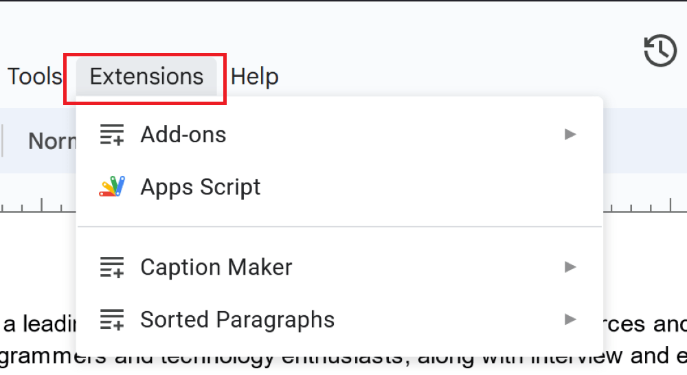Click the Caption Maker add-on icon
The width and height of the screenshot is (687, 375).
(x=111, y=267)
